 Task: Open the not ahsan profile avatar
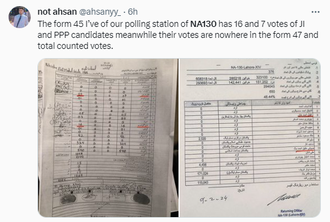point(20,17)
